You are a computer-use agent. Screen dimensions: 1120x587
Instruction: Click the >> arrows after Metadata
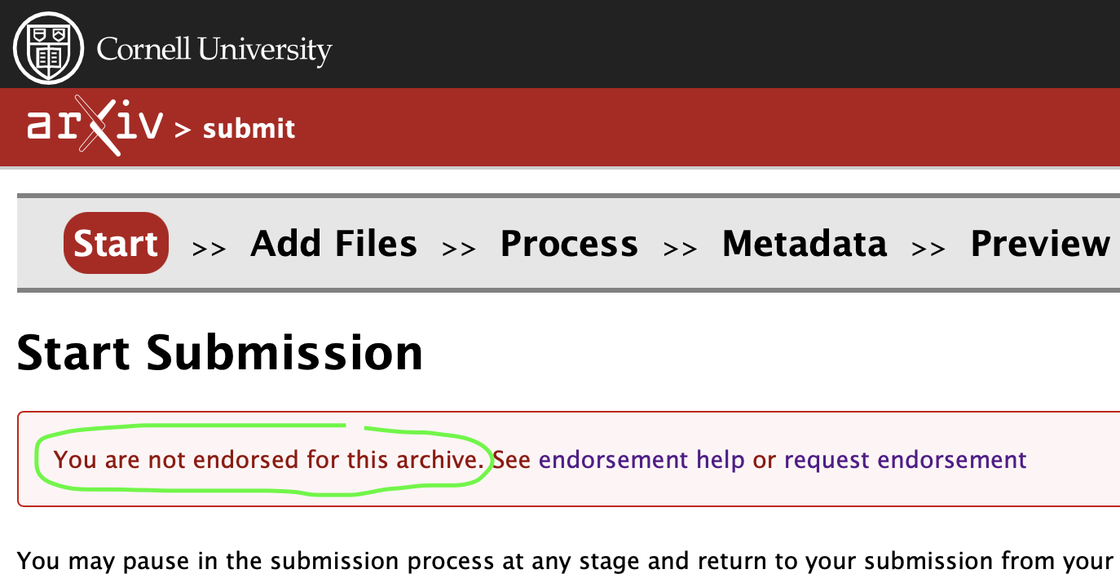click(x=928, y=248)
